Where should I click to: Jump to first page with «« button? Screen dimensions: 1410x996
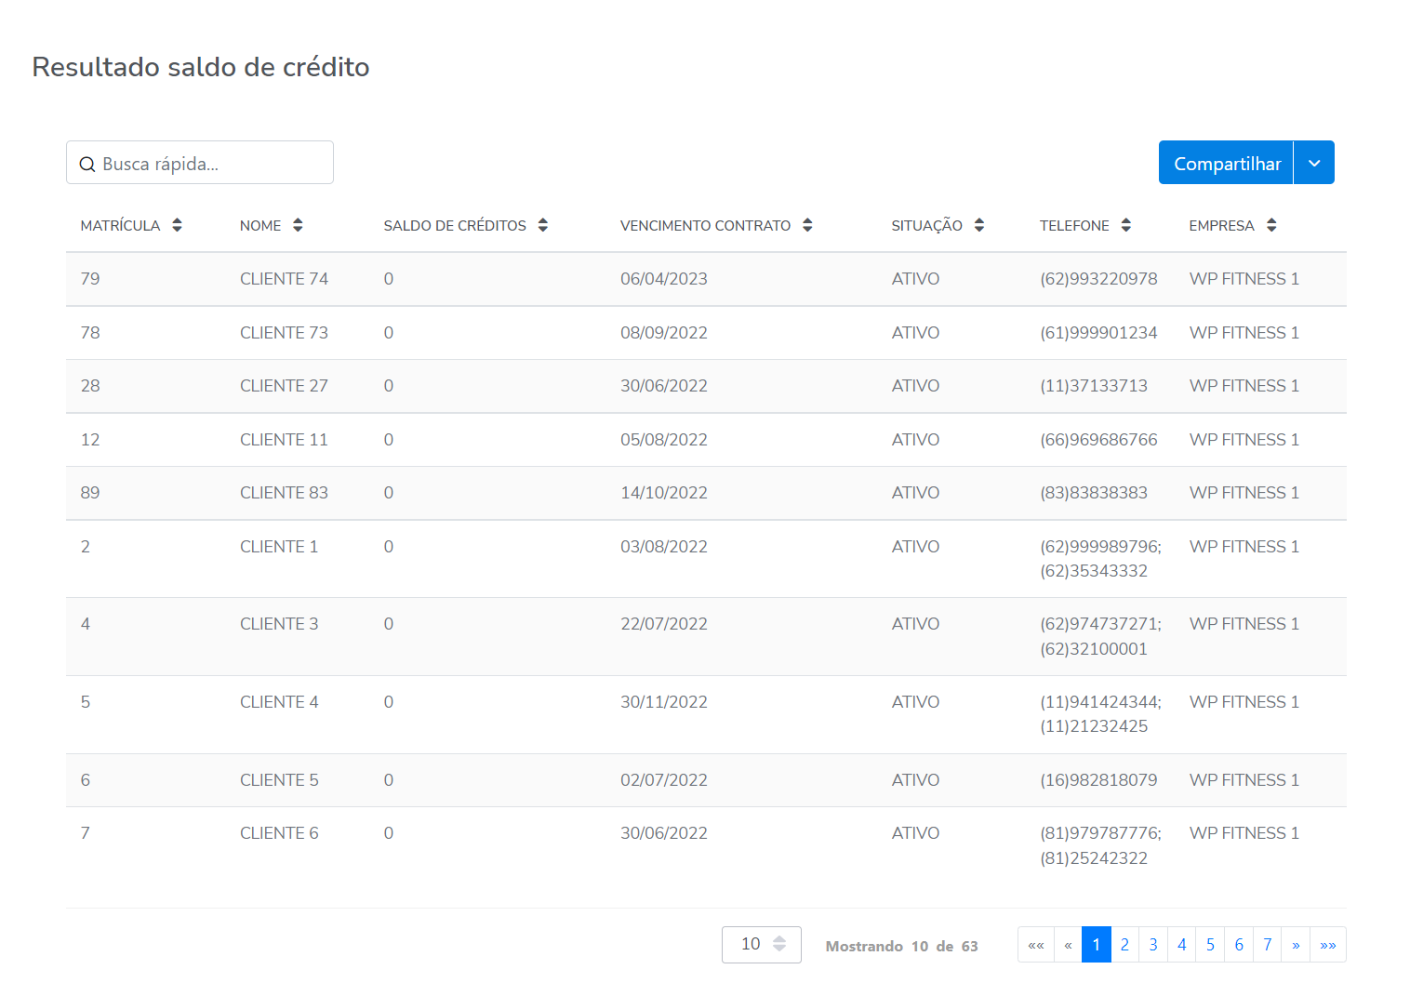click(x=1036, y=945)
